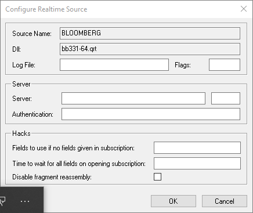Screen dimensions: 253x213
Task: Click the Source Name field containing BLOOMBERG
Action: coord(150,33)
